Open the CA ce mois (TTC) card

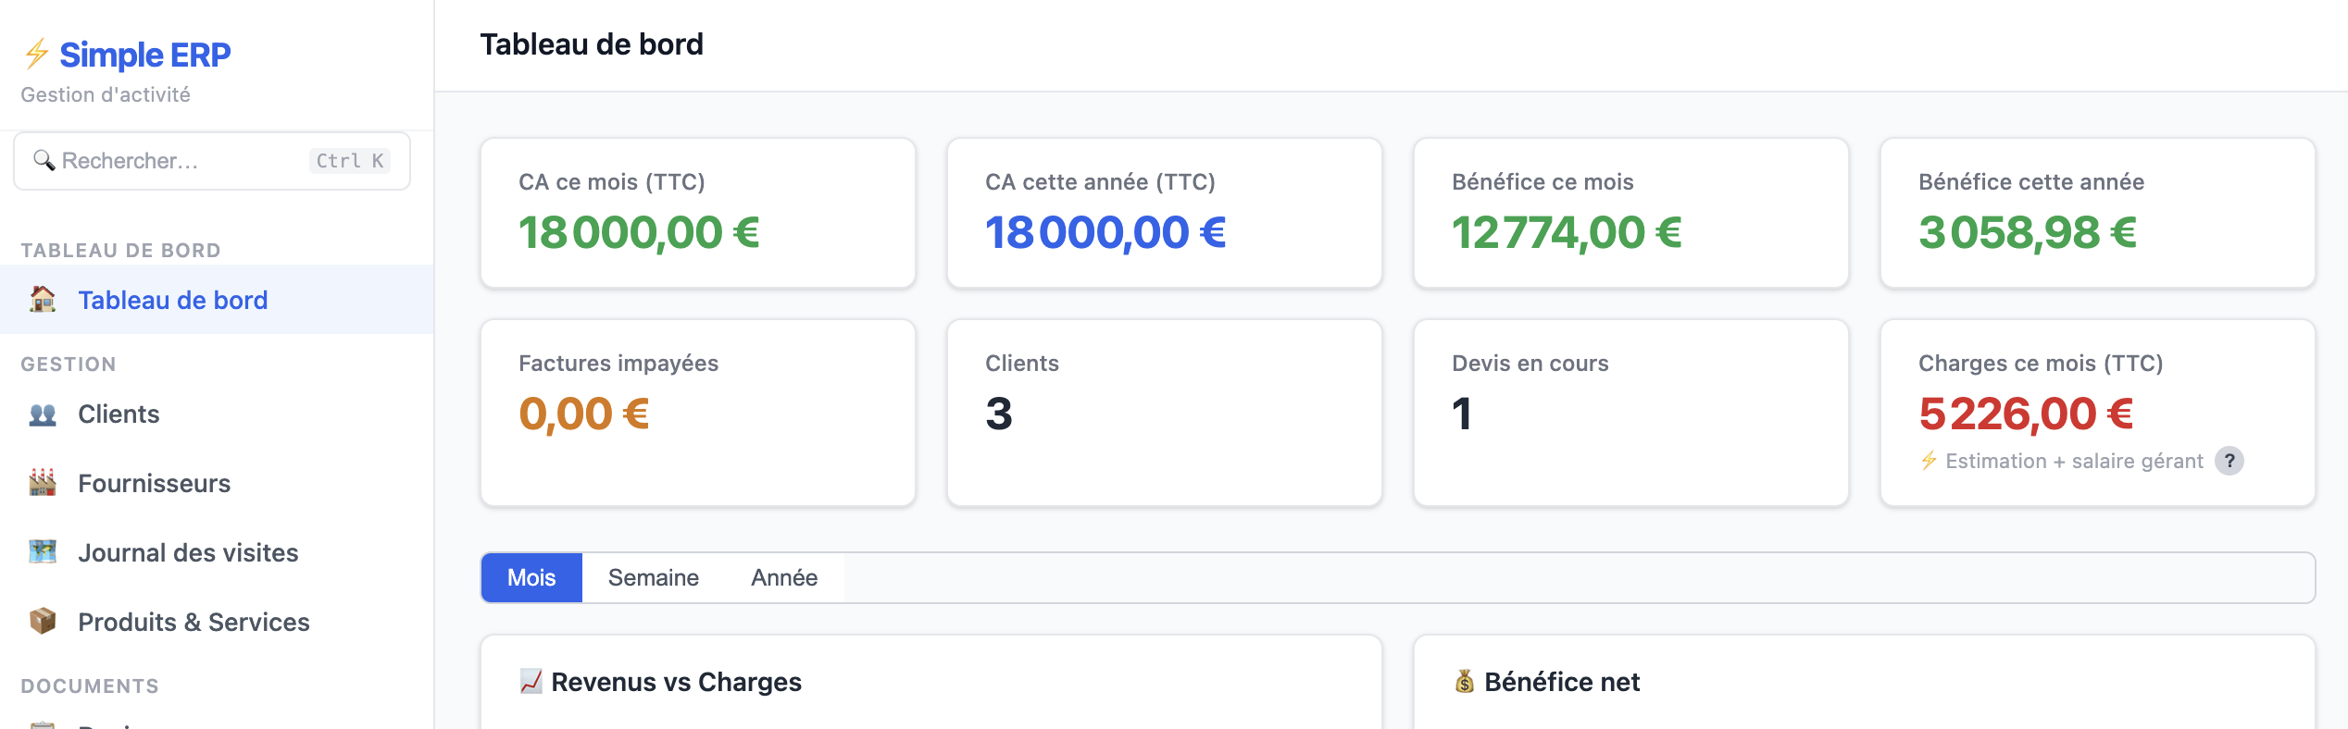tap(698, 213)
